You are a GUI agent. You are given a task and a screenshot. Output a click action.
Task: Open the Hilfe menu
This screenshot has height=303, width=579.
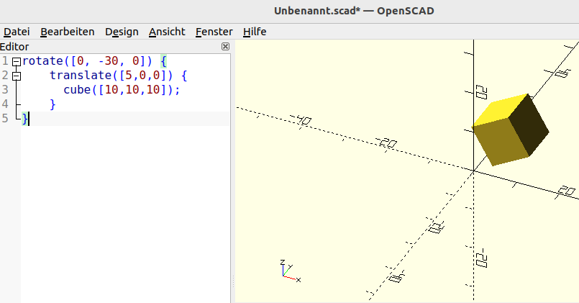[255, 32]
